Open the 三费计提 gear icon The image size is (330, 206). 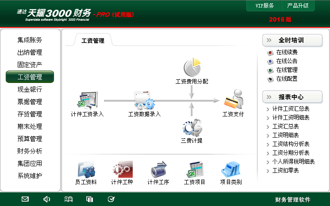pyautogui.click(x=192, y=127)
